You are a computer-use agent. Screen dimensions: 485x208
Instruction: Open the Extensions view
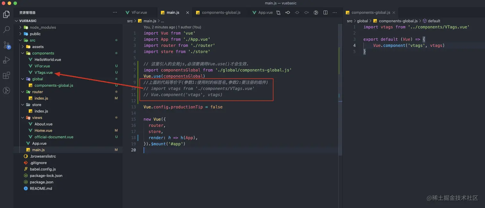[x=6, y=75]
